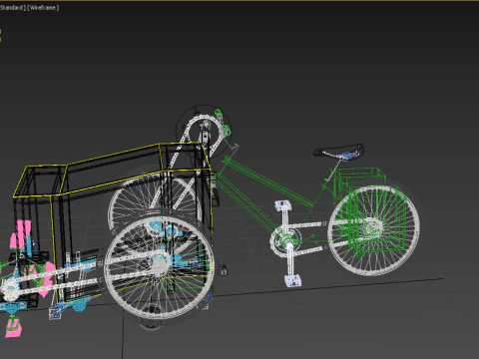Viewport: 479px width, 359px height.
Task: Select the black bicycle saddle object
Action: click(x=338, y=152)
